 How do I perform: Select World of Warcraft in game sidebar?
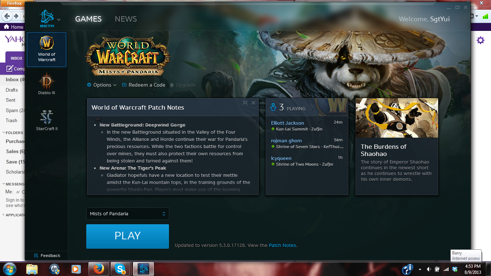click(47, 50)
